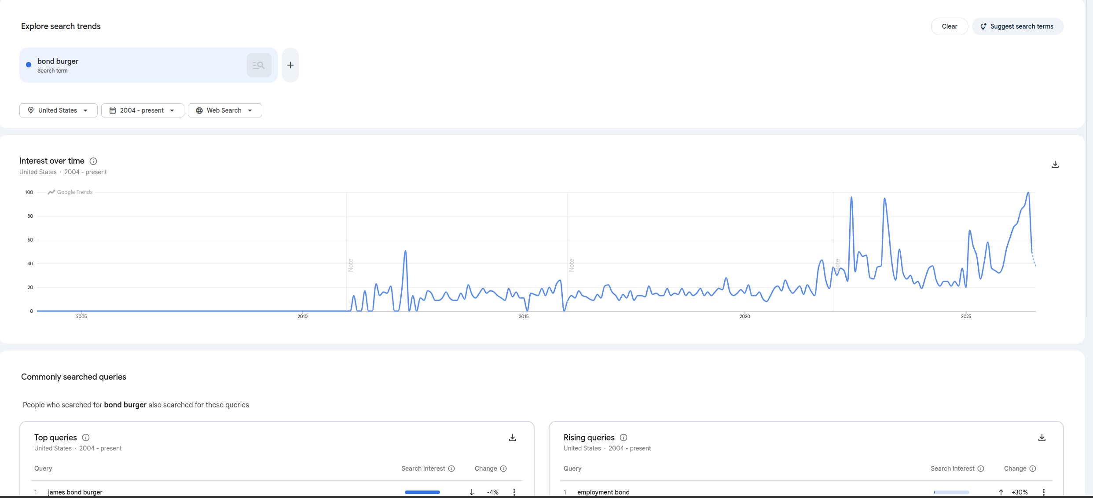
Task: Open the United States region dropdown
Action: (x=59, y=110)
